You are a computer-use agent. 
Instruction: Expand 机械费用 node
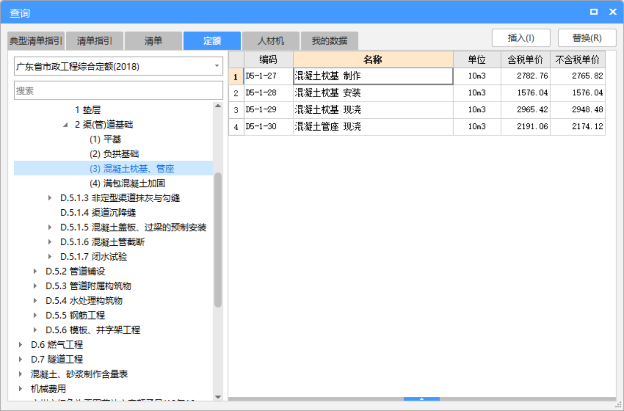[21, 389]
